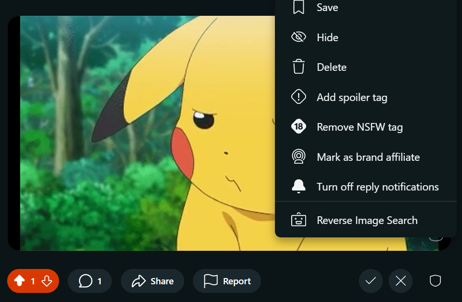Screen dimensions: 462x302
Task: Click the Reverse Image Search bot icon
Action: click(x=298, y=220)
